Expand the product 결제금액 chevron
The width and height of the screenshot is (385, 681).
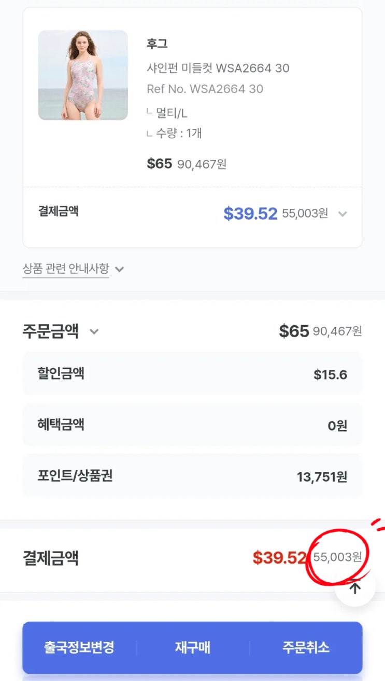(342, 213)
